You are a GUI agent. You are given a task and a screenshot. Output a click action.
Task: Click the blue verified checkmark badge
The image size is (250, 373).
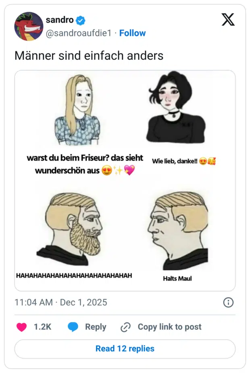point(81,20)
